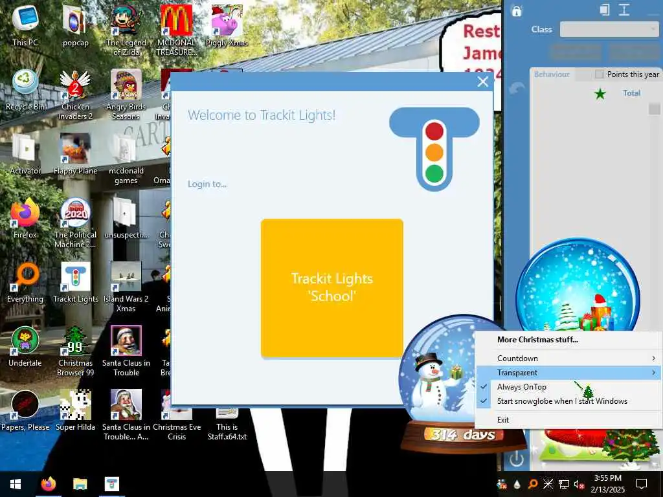Click the undo arrow in Trackit side panel

pyautogui.click(x=517, y=88)
